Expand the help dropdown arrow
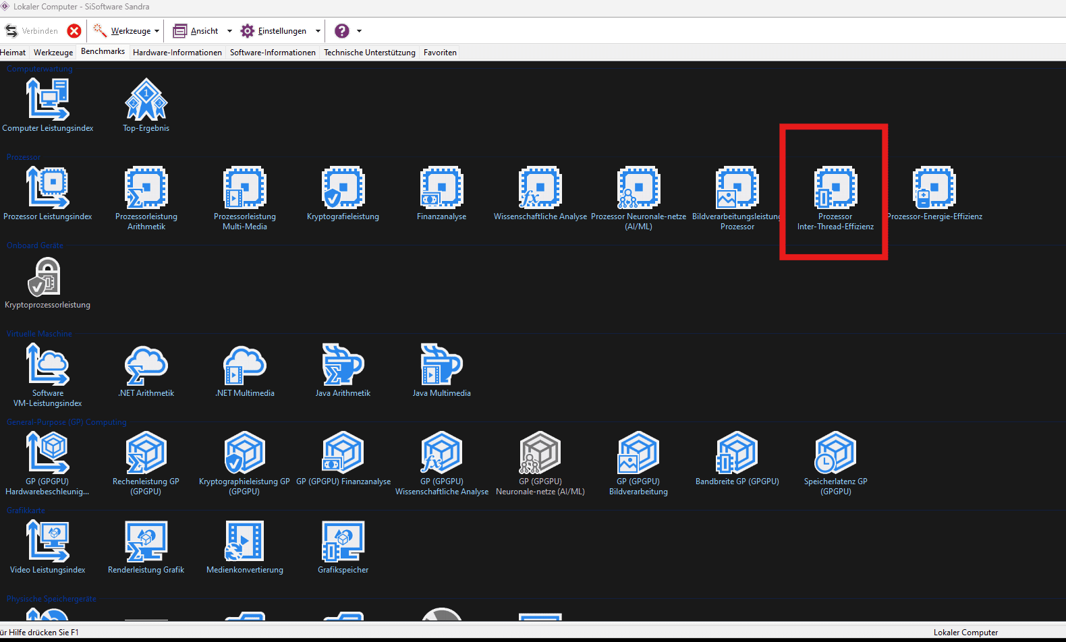The width and height of the screenshot is (1066, 642). 359,31
